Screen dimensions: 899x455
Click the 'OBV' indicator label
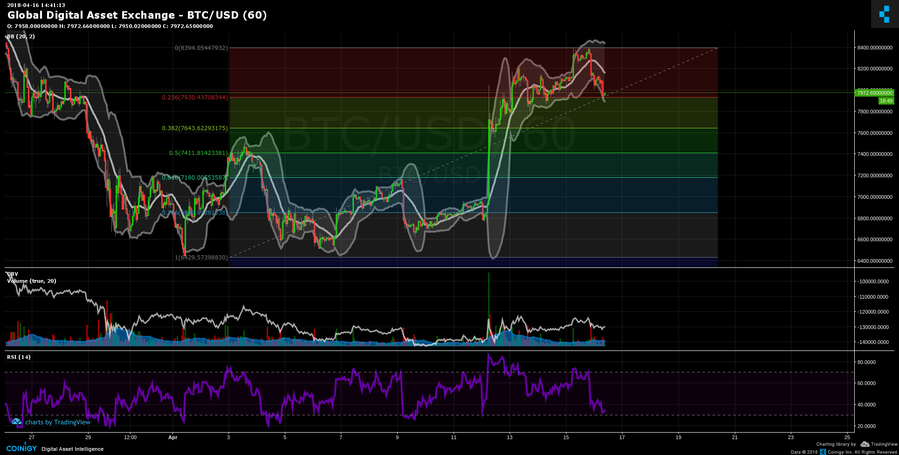(13, 274)
